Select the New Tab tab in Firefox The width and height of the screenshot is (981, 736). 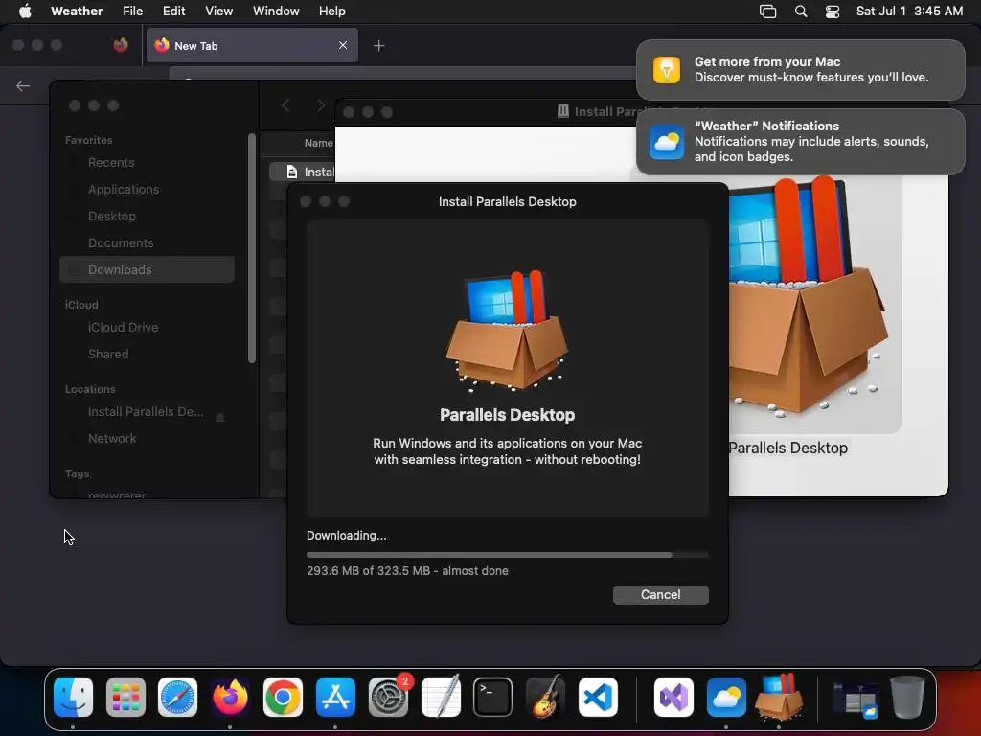coord(252,46)
